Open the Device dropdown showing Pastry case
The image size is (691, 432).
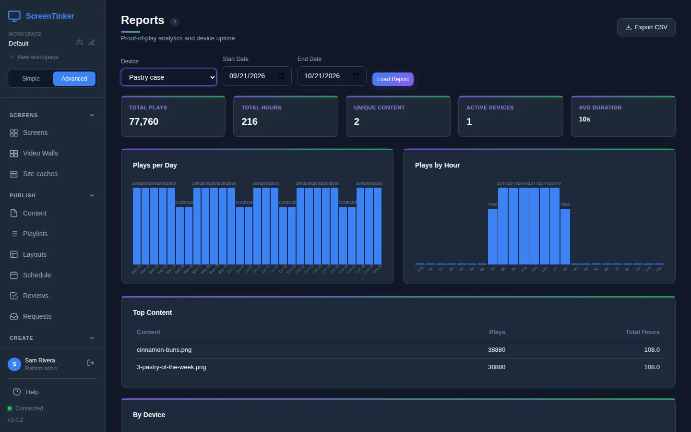(x=169, y=77)
